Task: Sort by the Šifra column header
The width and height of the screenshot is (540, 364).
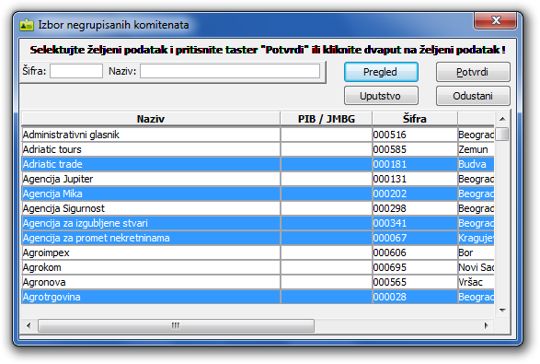Action: 415,119
